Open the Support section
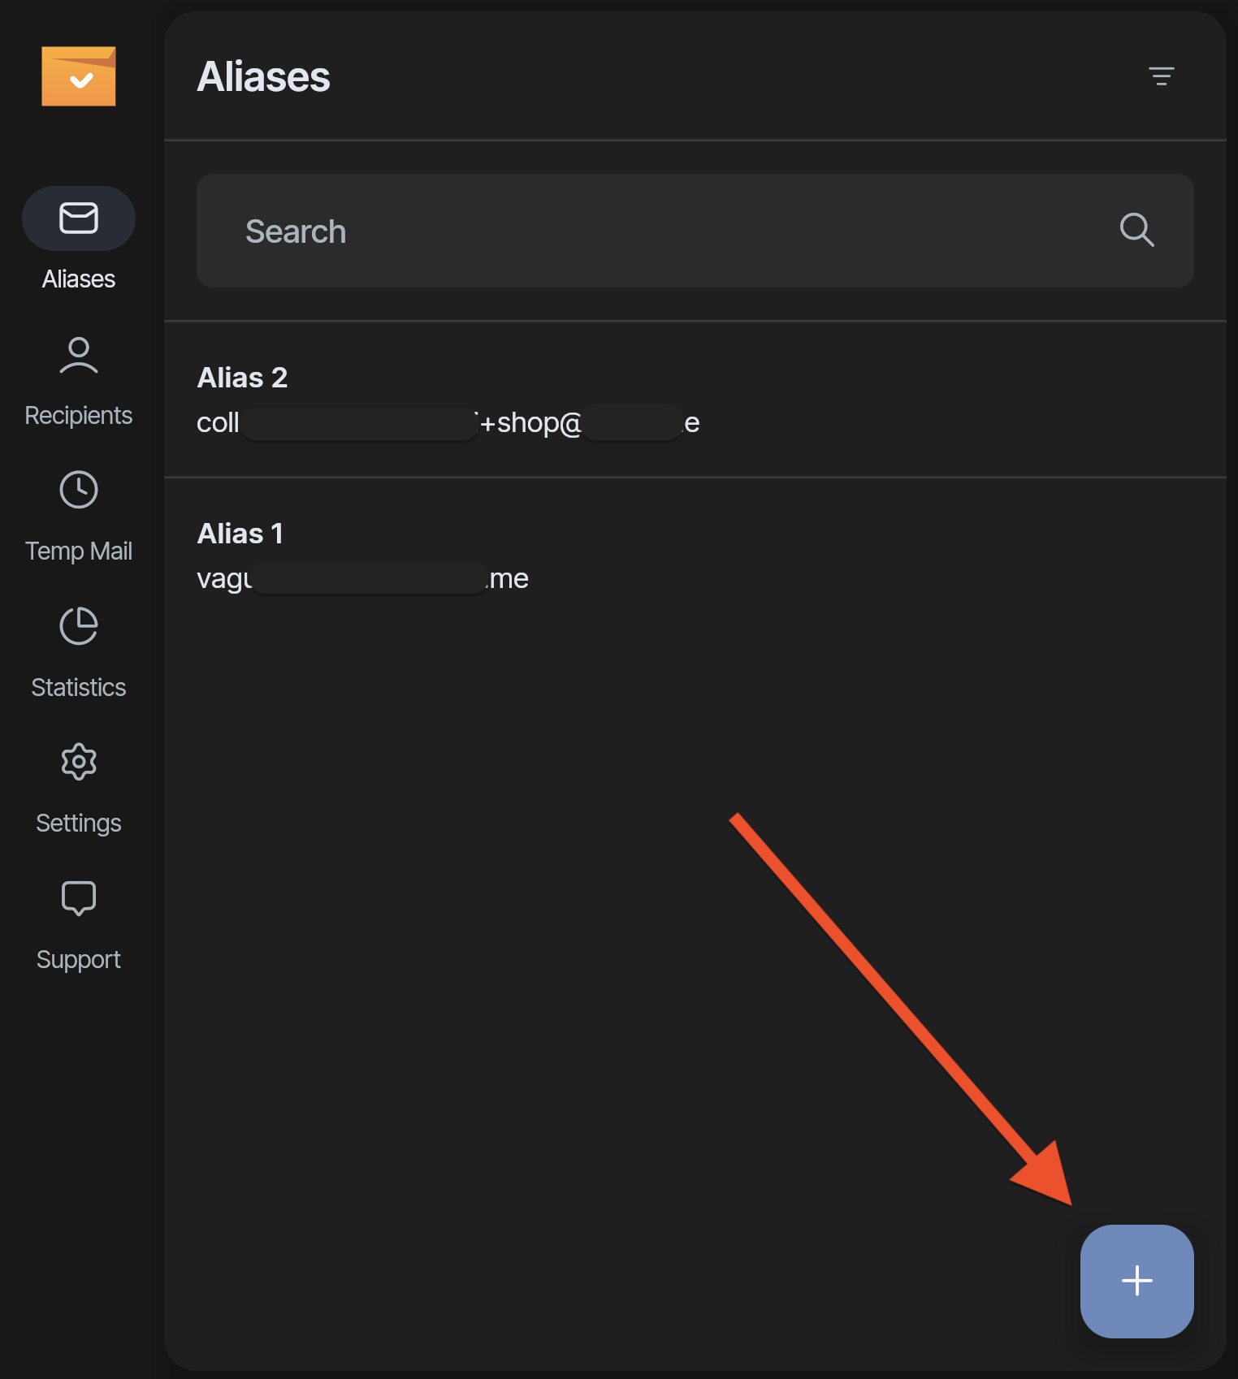 pos(79,926)
